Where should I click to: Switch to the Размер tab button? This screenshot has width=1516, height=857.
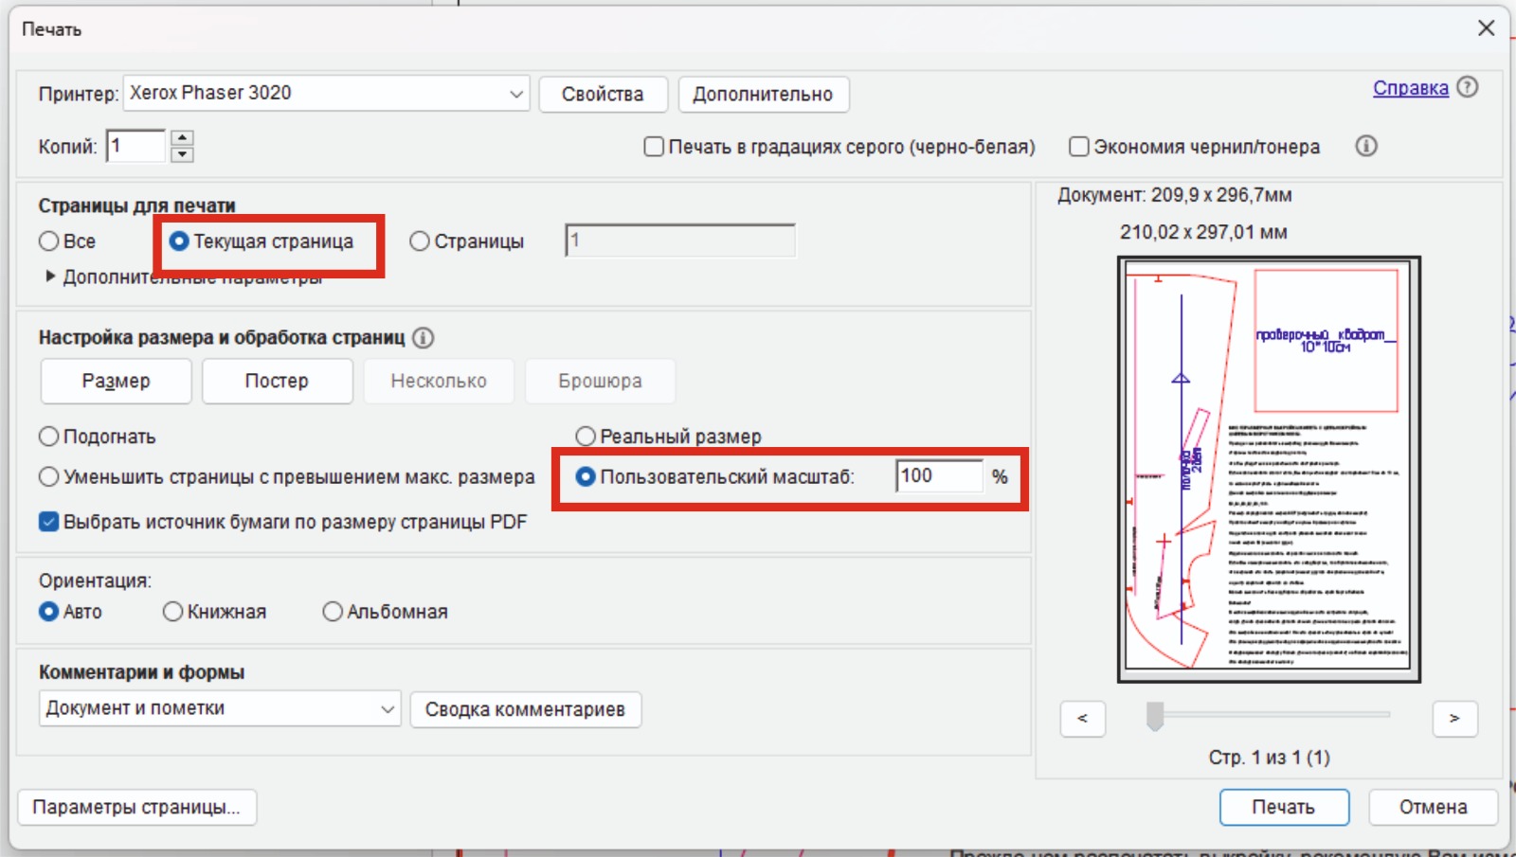pos(116,381)
